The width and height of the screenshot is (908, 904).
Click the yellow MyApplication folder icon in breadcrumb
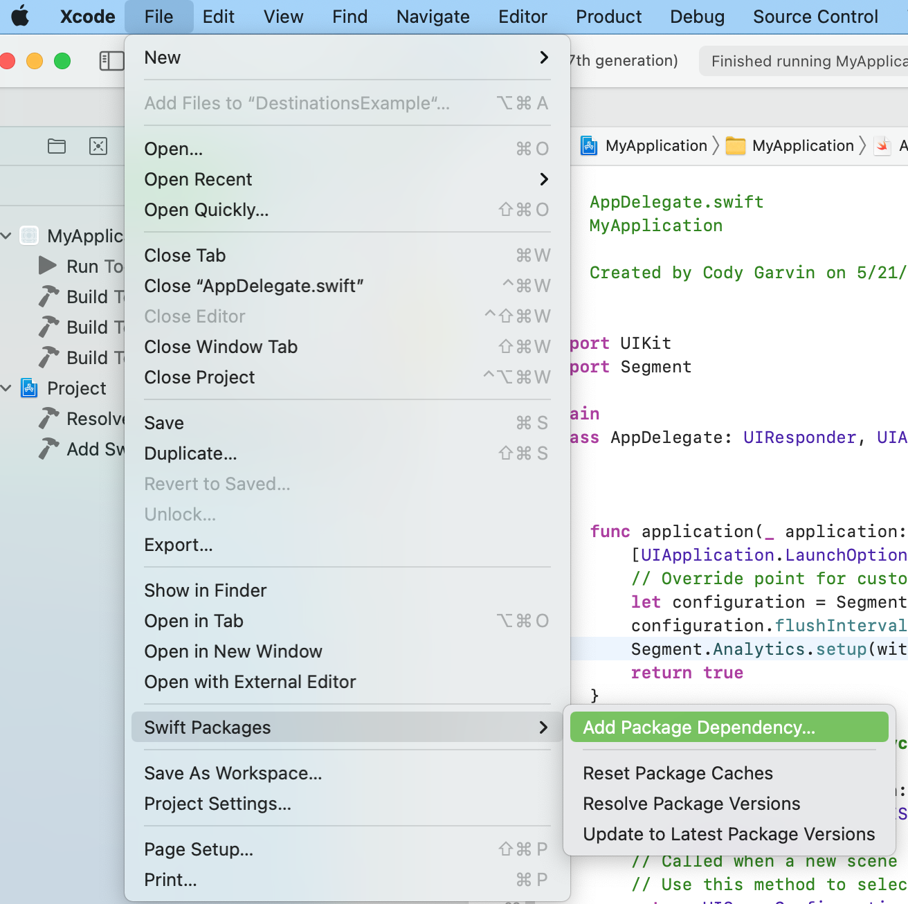(736, 146)
